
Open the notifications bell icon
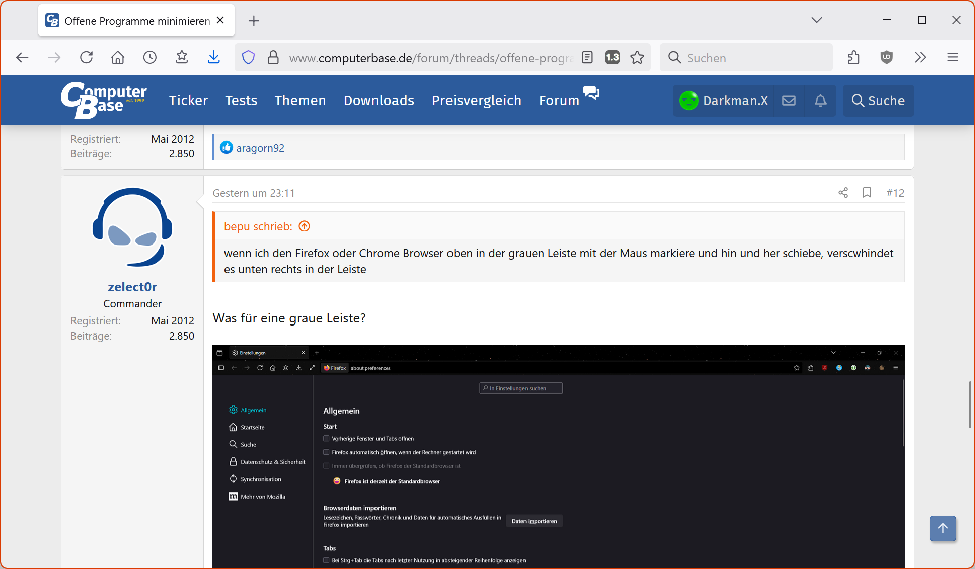click(x=820, y=101)
